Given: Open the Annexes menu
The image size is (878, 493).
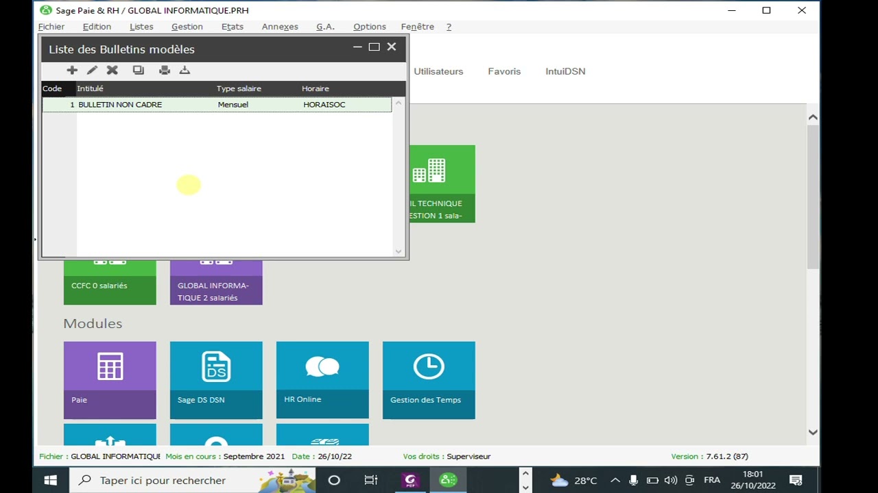Looking at the screenshot, I should [x=280, y=27].
